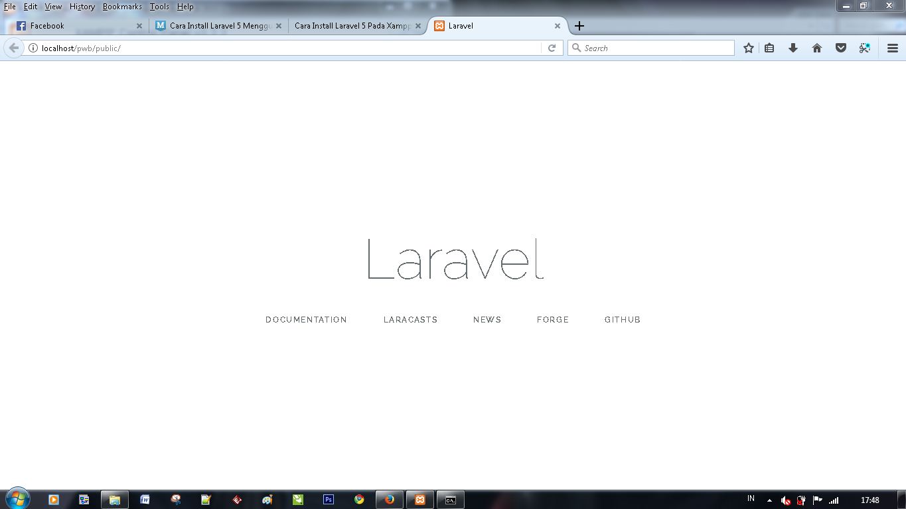Open the Firefox hamburger menu
The height and width of the screenshot is (509, 906).
tap(893, 48)
